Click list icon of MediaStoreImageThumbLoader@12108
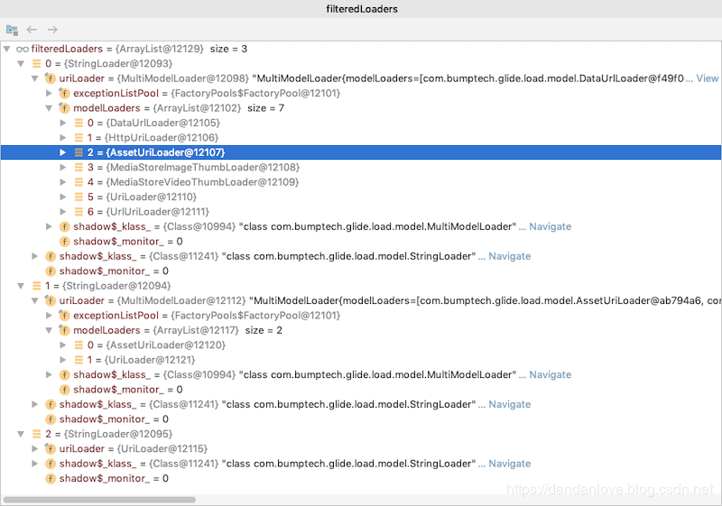This screenshot has width=722, height=506. coord(79,167)
